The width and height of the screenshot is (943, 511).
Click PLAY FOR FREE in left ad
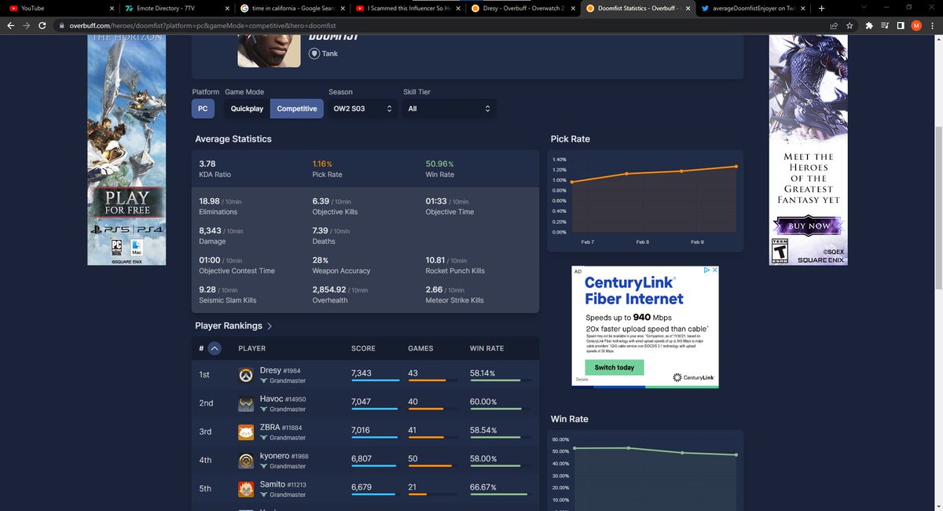click(127, 203)
